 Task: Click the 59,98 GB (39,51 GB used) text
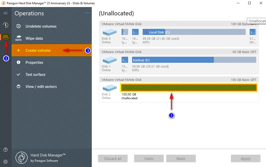150,67
